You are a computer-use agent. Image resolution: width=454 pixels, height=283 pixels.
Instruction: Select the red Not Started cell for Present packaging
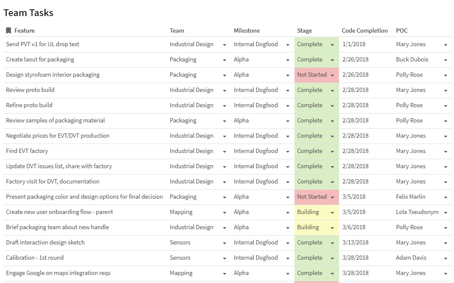click(x=312, y=197)
